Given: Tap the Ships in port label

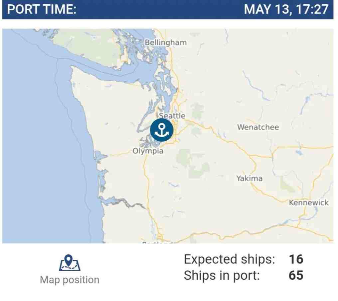Looking at the screenshot, I should (x=222, y=275).
